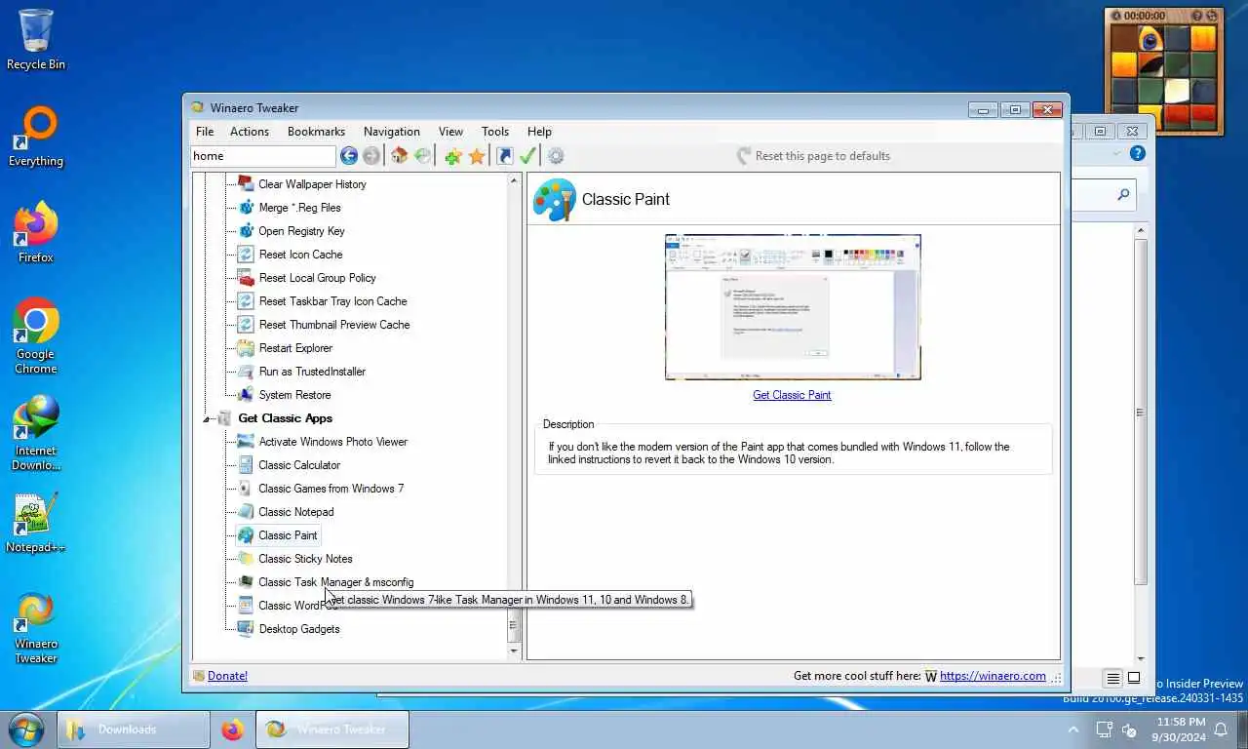Select Reset Icon Cache tree item
The height and width of the screenshot is (749, 1248).
click(300, 255)
